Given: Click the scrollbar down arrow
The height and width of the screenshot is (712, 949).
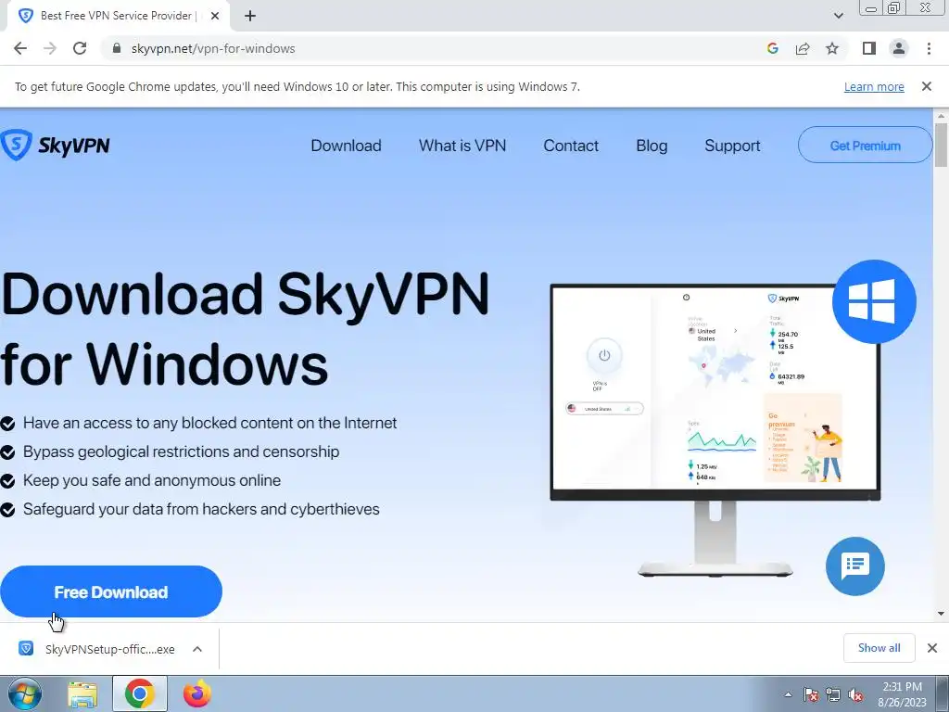Looking at the screenshot, I should 941,614.
